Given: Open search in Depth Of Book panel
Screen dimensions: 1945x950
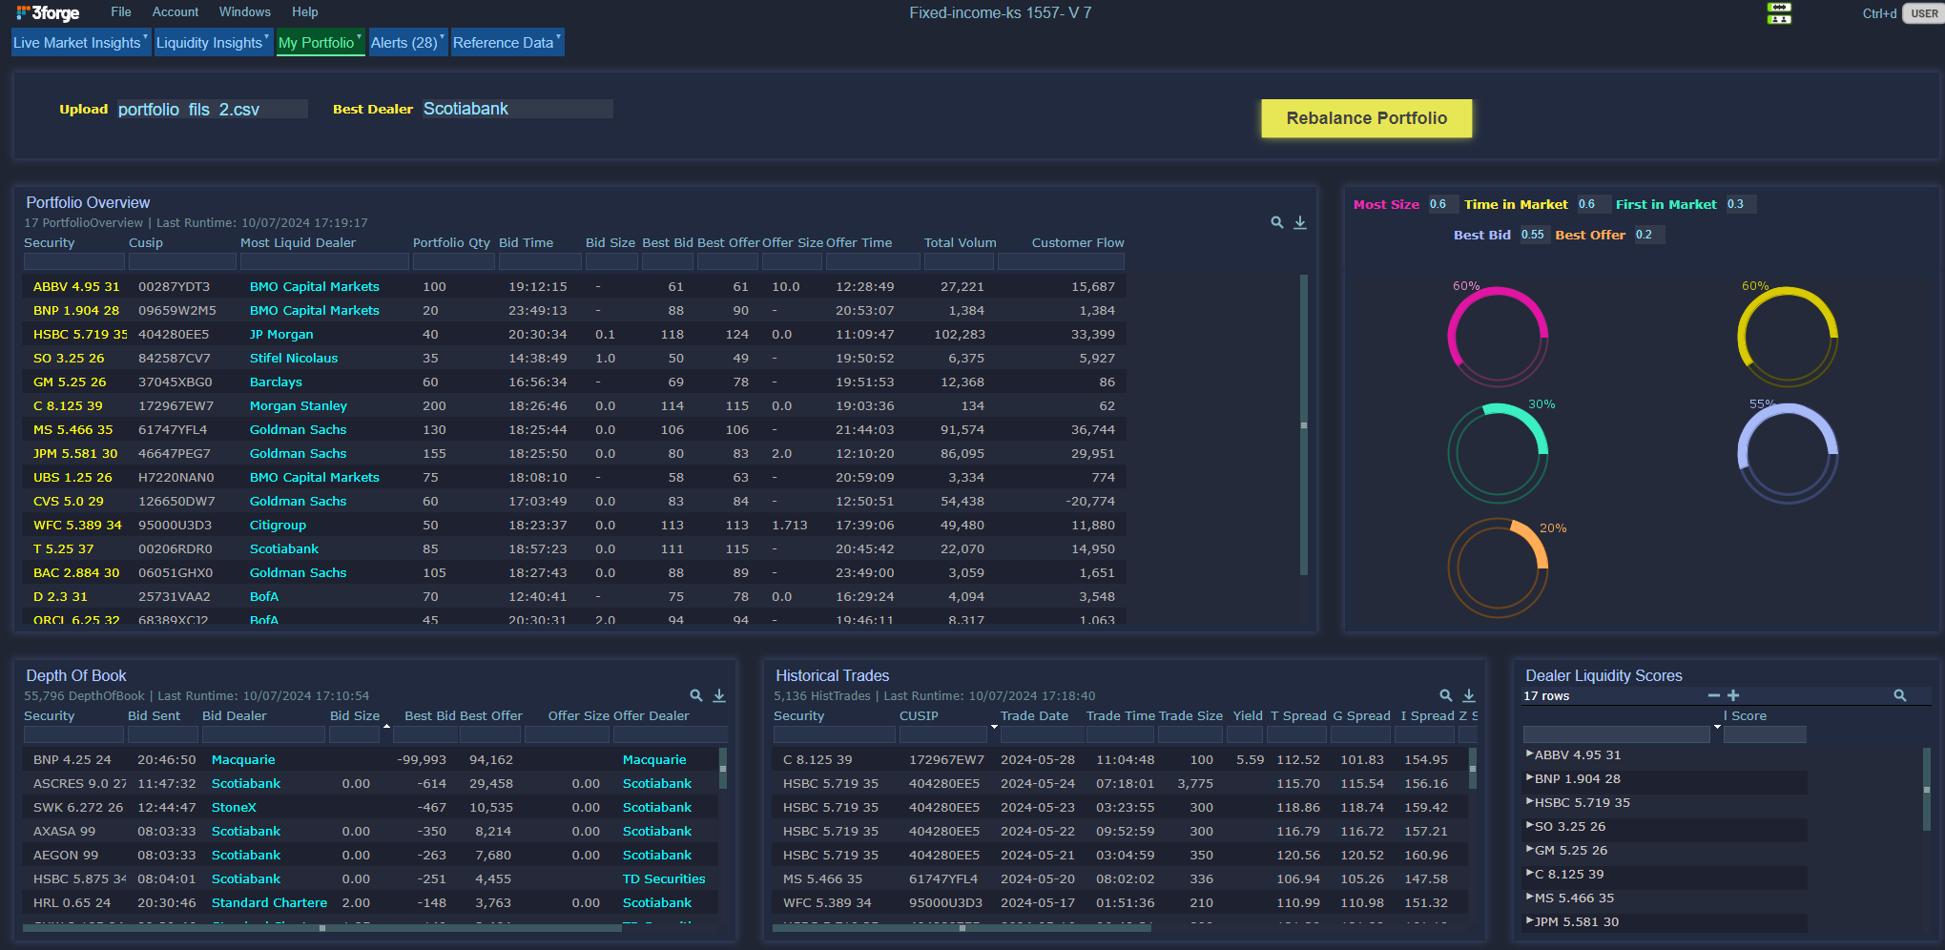Looking at the screenshot, I should click(x=696, y=695).
